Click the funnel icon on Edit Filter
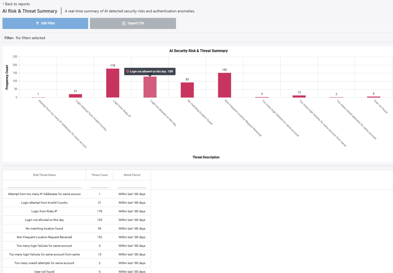This screenshot has height=273, width=393. [37, 23]
